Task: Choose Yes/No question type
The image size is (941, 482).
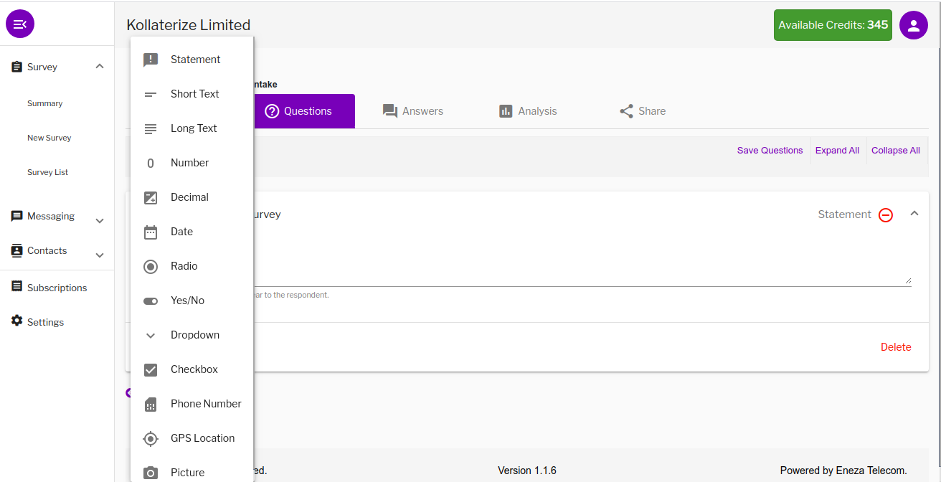Action: click(x=191, y=301)
